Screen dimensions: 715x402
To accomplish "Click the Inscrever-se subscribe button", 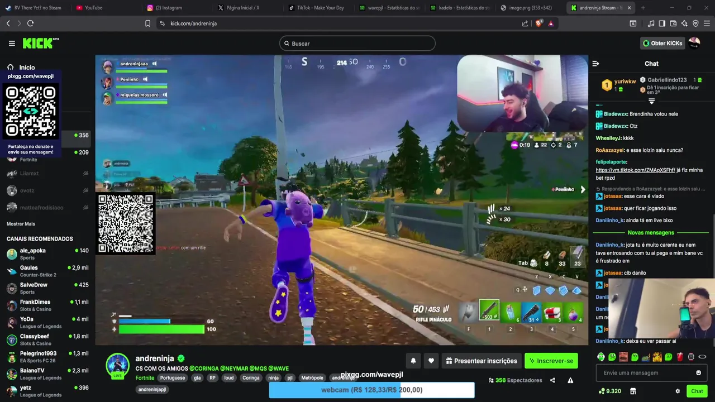I will coord(551,361).
